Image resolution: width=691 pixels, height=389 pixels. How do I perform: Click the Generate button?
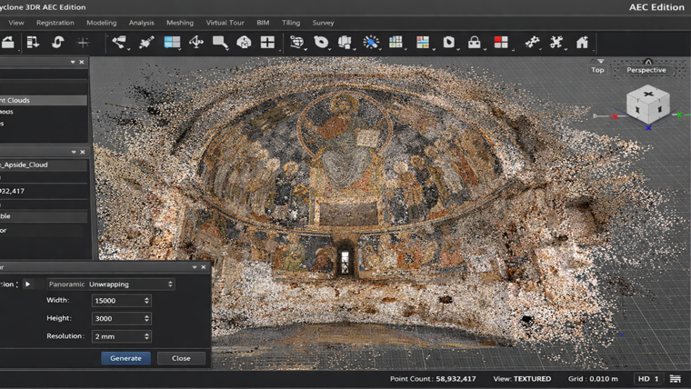tap(125, 358)
